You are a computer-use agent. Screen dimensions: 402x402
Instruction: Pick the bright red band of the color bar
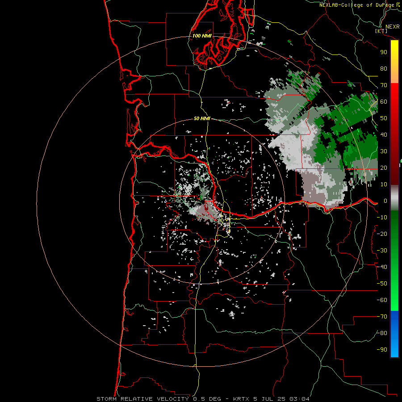coord(394,94)
